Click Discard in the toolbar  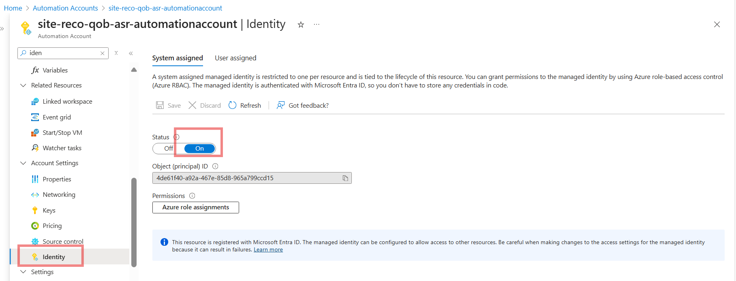(x=205, y=105)
